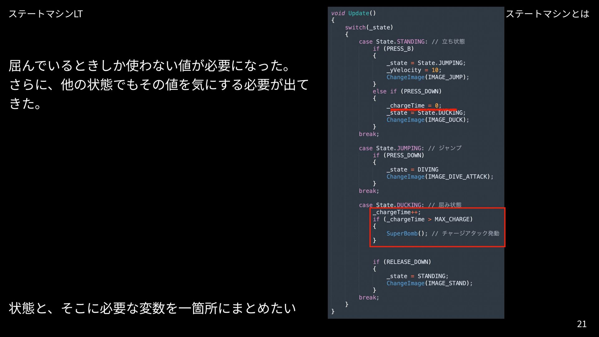
Task: Click the 'ステートマシンLT' slide title
Action: pos(46,14)
